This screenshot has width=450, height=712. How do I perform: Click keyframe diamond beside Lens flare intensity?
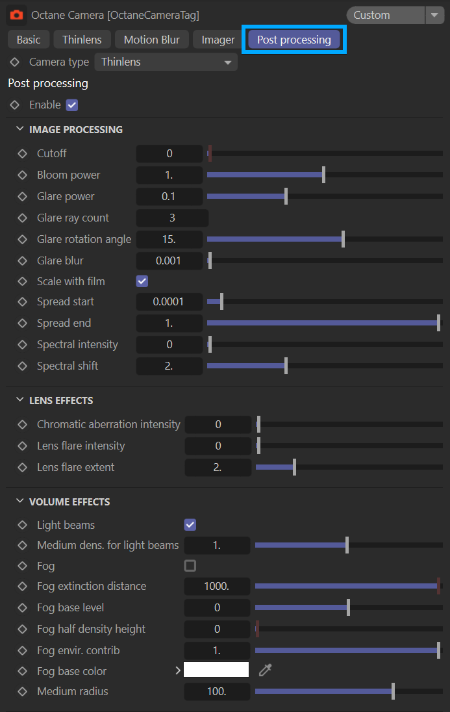click(x=23, y=446)
